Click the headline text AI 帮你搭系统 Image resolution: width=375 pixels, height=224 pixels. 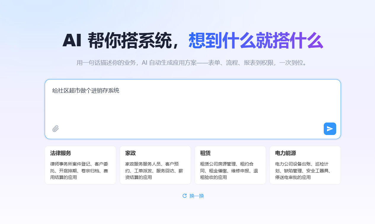[x=117, y=40]
